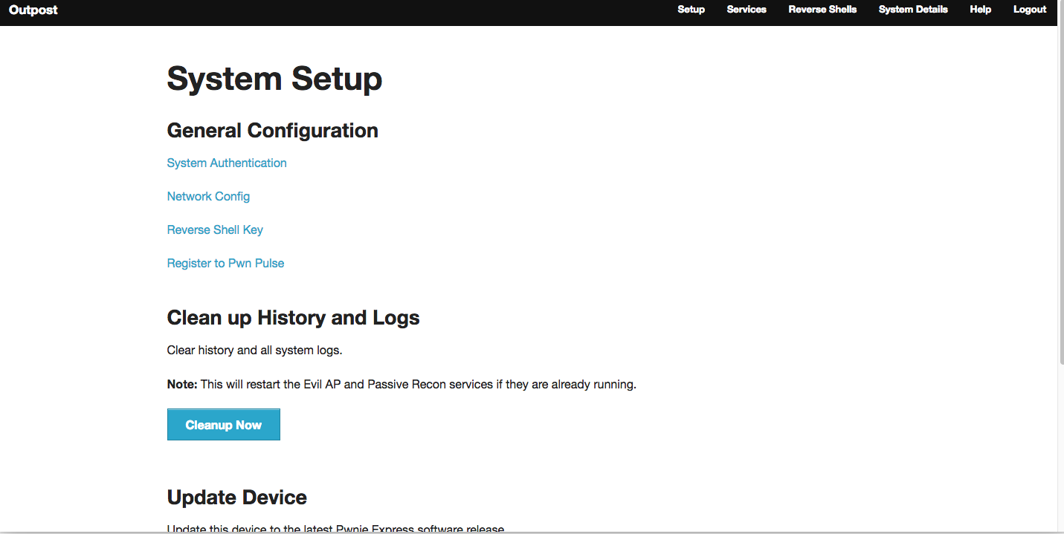Viewport: 1064px width, 534px height.
Task: Go to the Services page
Action: (747, 10)
